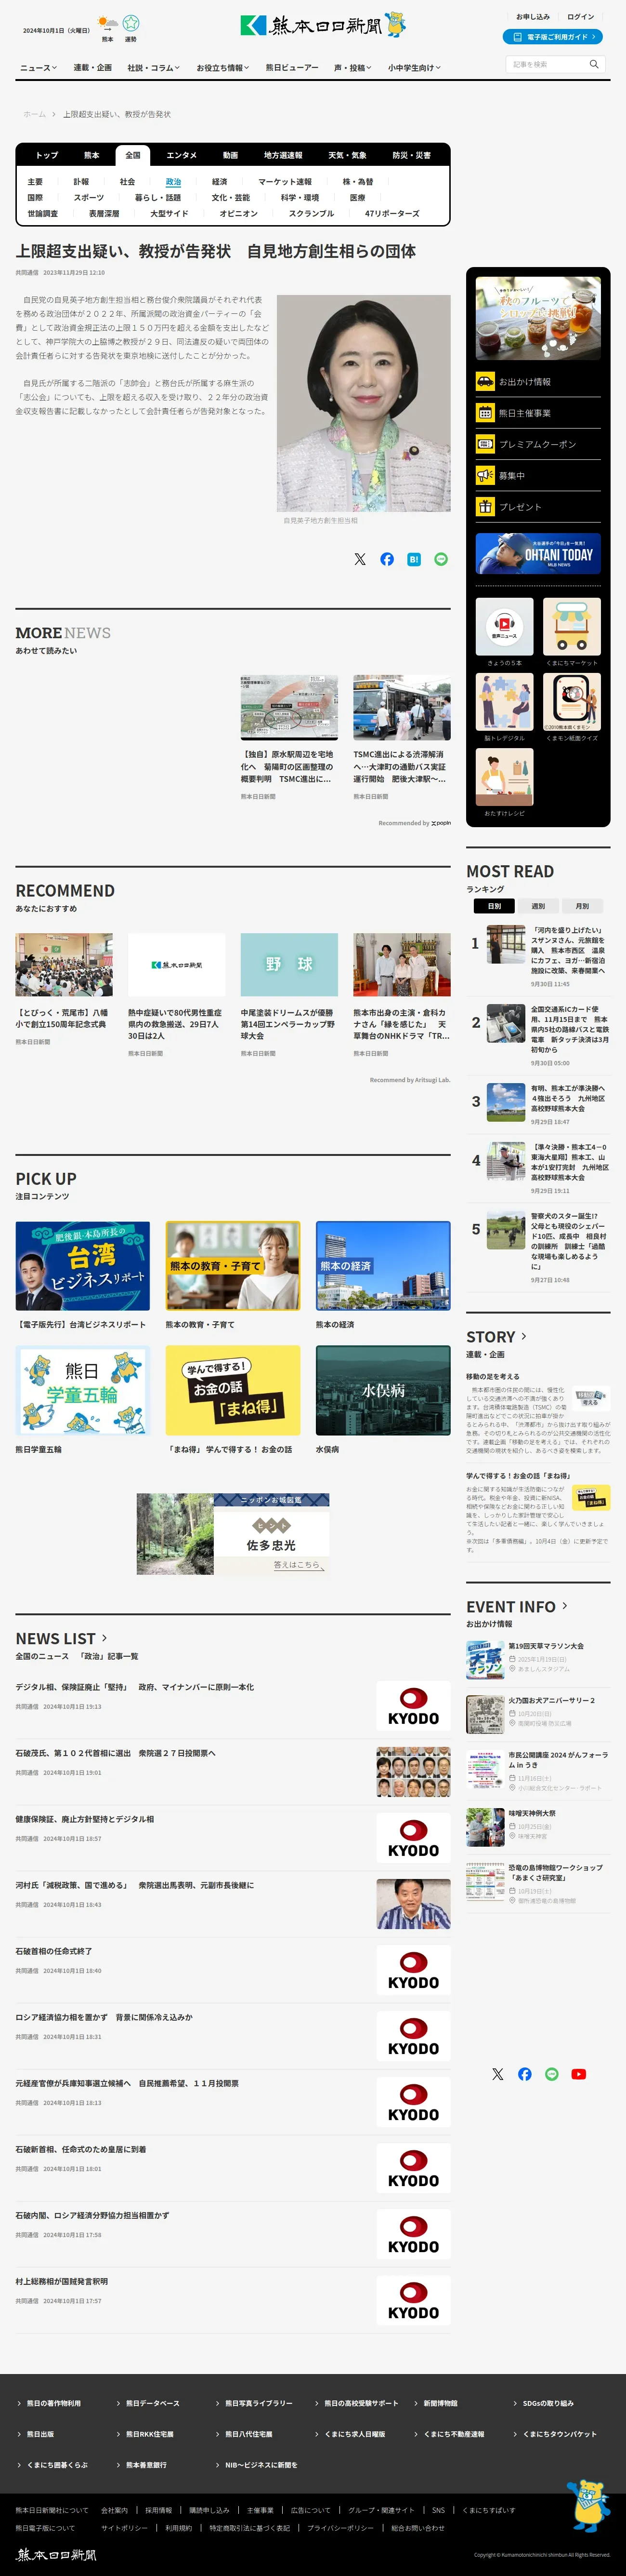This screenshot has height=2576, width=626.
Task: Open the Facebook icon in sidebar social row
Action: [x=524, y=2074]
